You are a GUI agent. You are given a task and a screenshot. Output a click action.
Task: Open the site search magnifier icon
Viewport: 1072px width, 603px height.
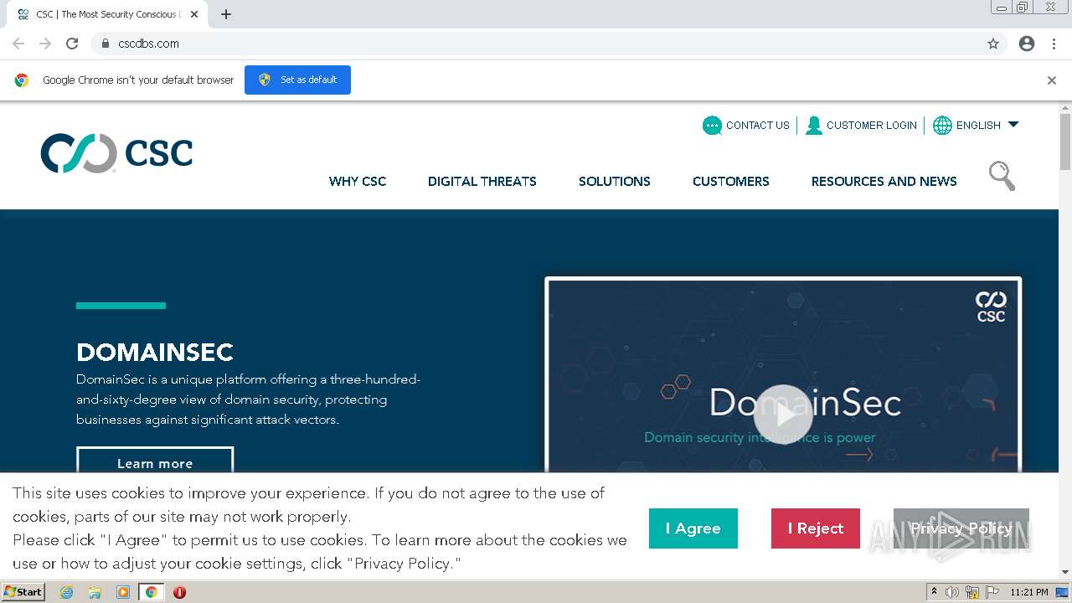tap(1002, 176)
